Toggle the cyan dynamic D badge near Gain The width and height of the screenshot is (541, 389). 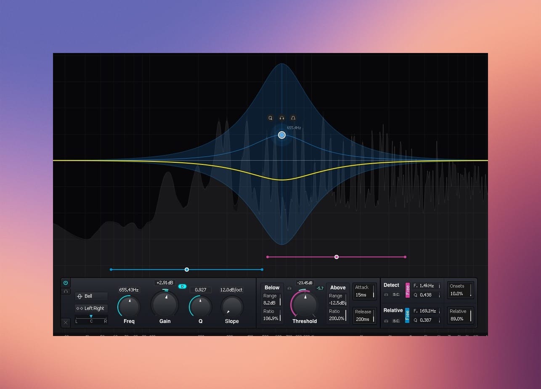click(x=182, y=286)
